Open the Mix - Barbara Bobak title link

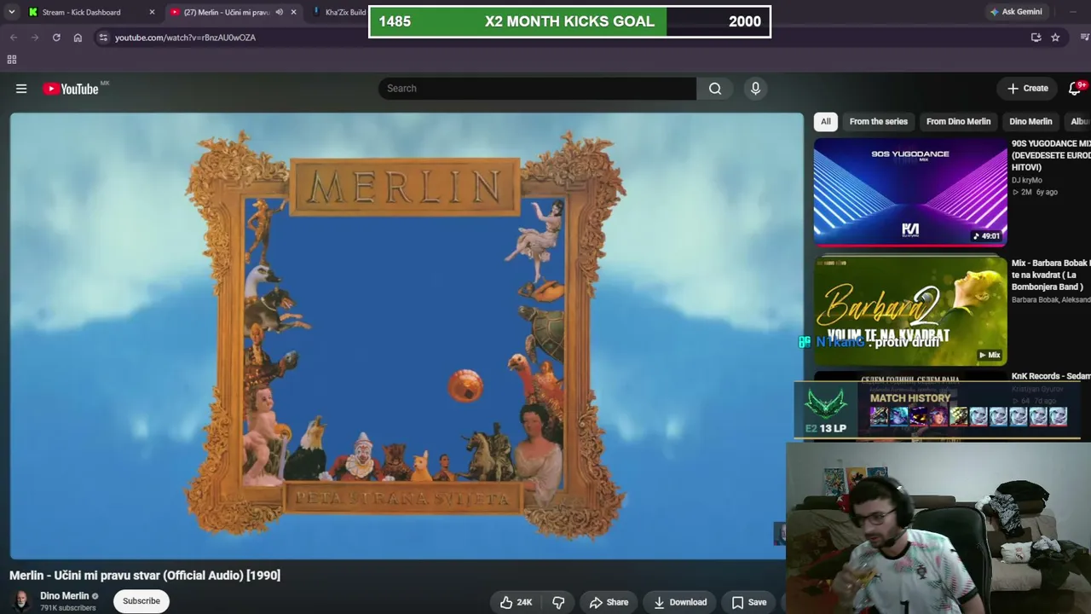coord(1051,275)
